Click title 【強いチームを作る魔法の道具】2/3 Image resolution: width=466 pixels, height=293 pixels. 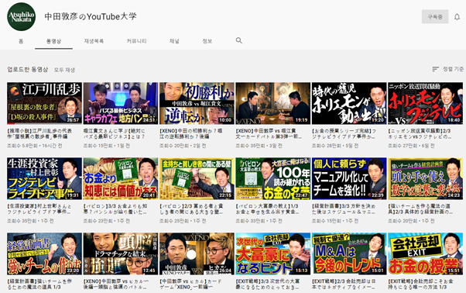pyautogui.click(x=420, y=209)
